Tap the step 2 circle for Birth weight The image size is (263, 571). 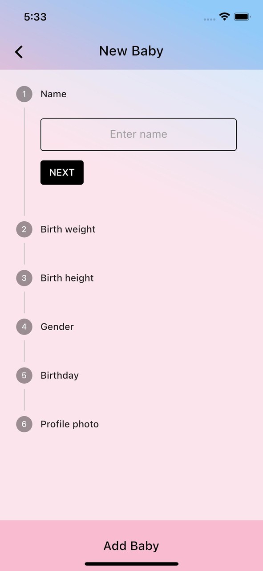click(24, 229)
